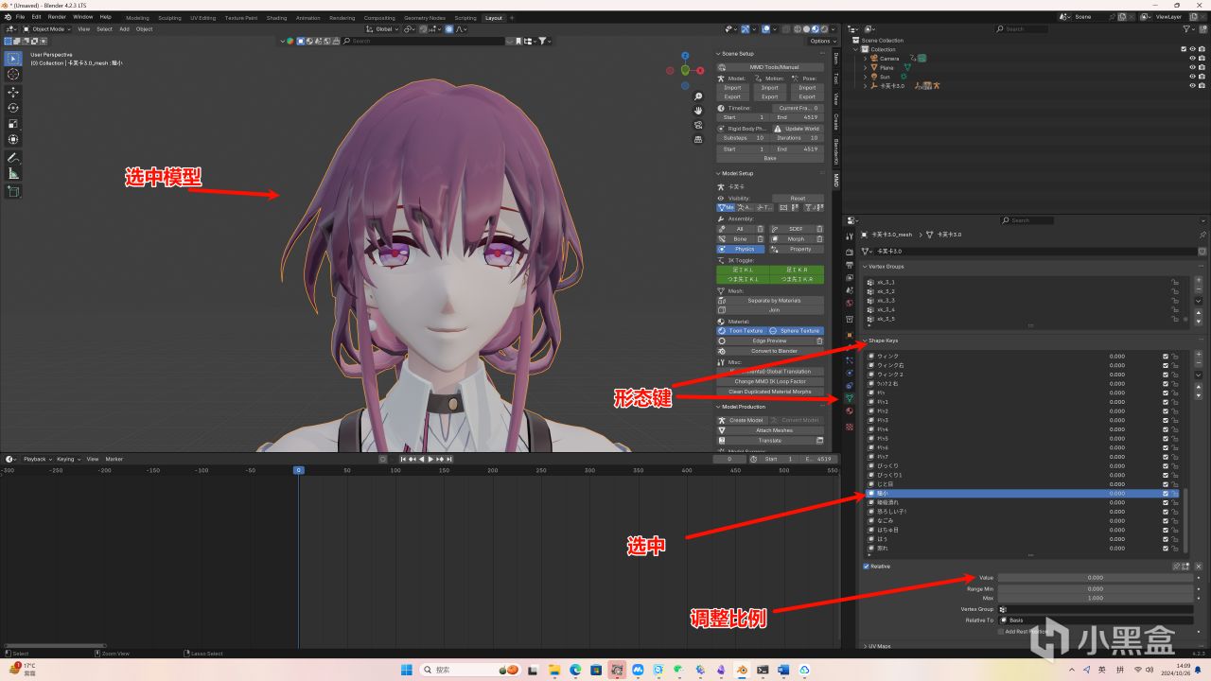
Task: Pick the Measure tool
Action: [13, 174]
